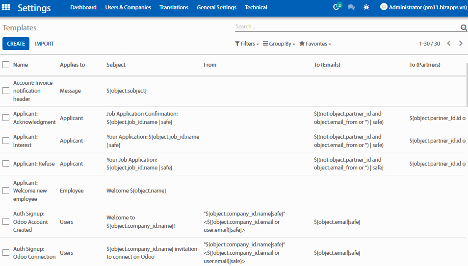Expand the Filters dropdown
Viewport: 468px width, 266px height.
(x=247, y=44)
